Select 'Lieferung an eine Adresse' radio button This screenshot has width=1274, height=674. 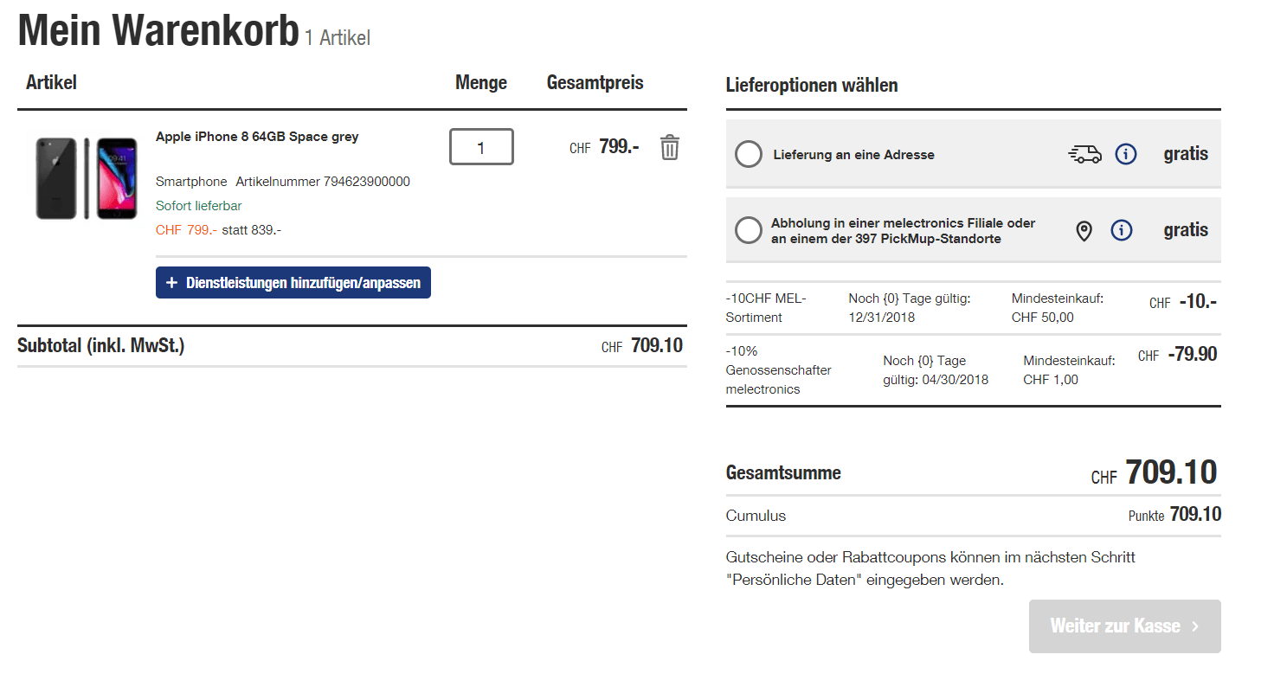[749, 155]
